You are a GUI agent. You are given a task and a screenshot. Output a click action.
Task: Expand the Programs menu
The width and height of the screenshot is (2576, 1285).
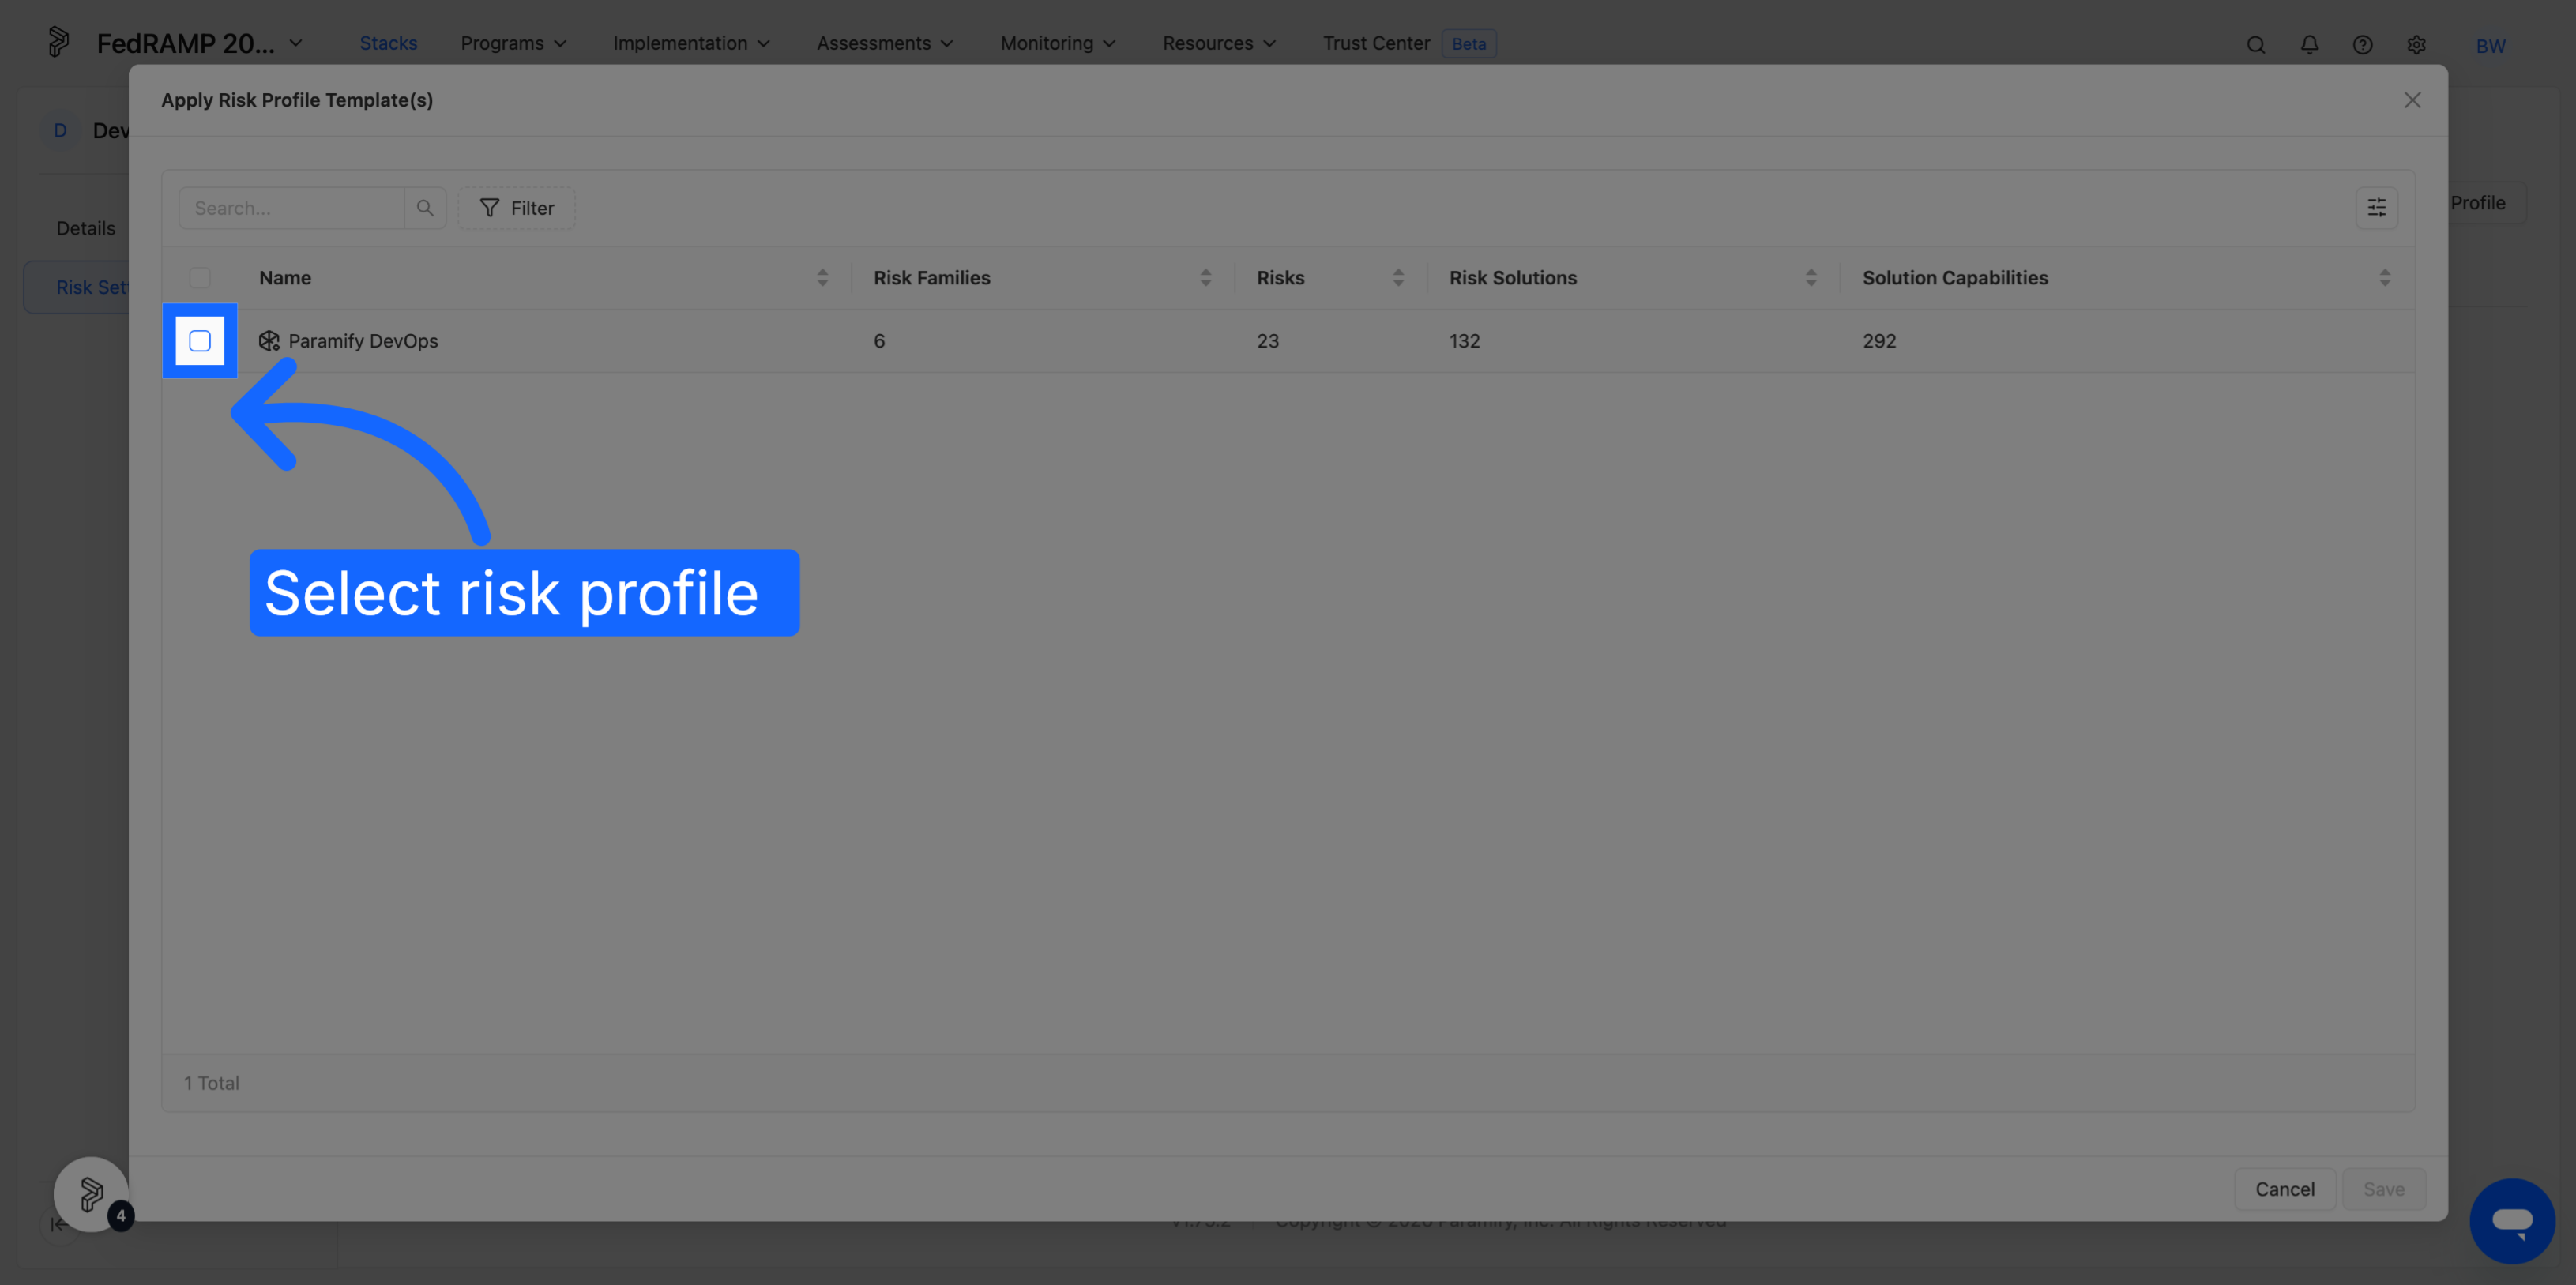coord(514,43)
